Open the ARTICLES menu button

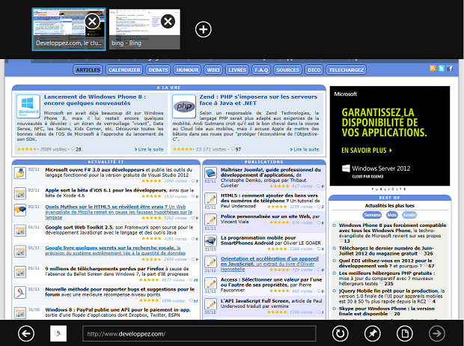[x=88, y=70]
